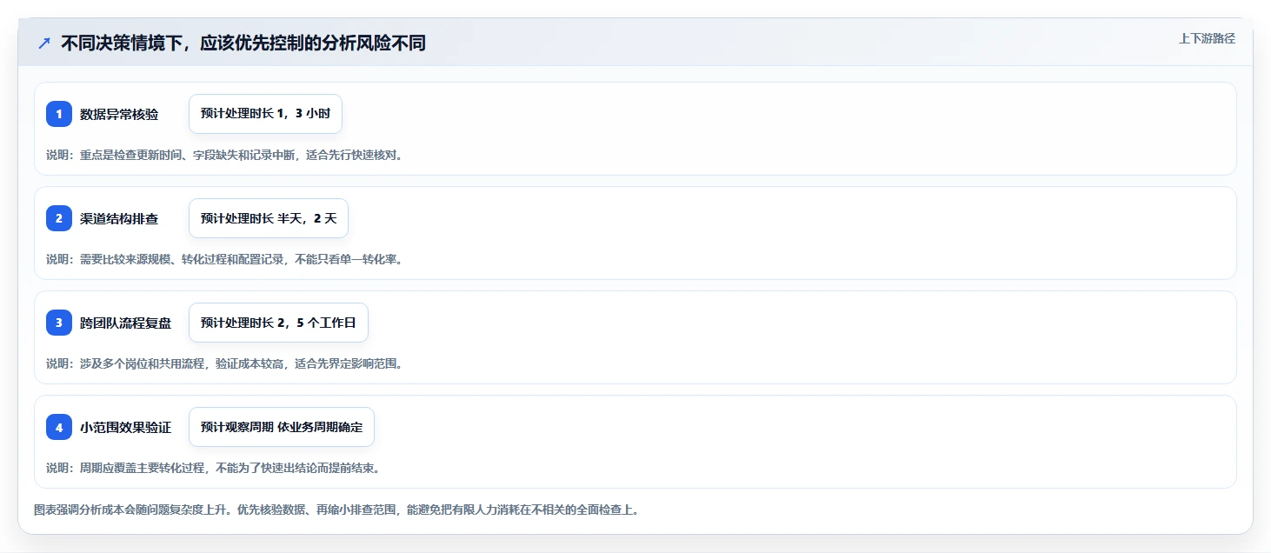Viewport: 1271px width, 553px height.
Task: Click the 预计处理时长 半天，2 天 chip
Action: click(269, 218)
